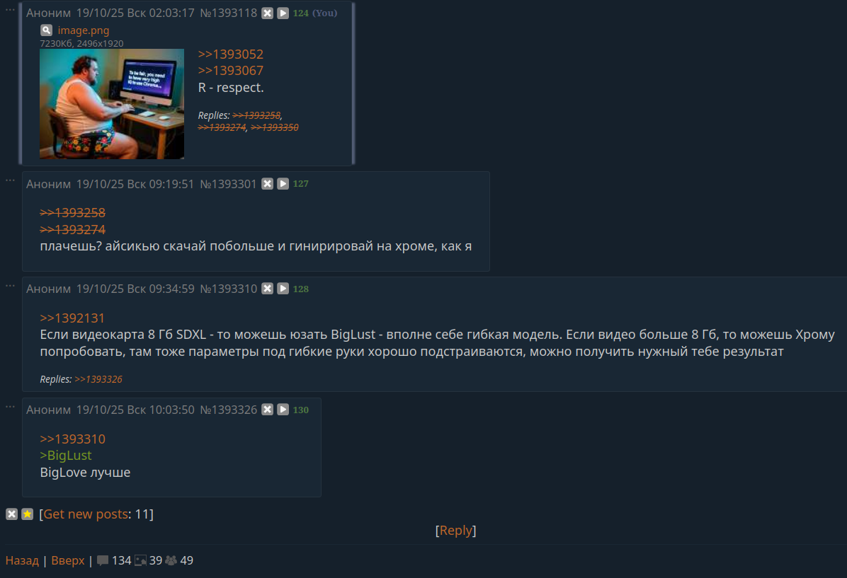Open three-dots menu of post №1393310
Image resolution: width=847 pixels, height=578 pixels.
point(10,286)
